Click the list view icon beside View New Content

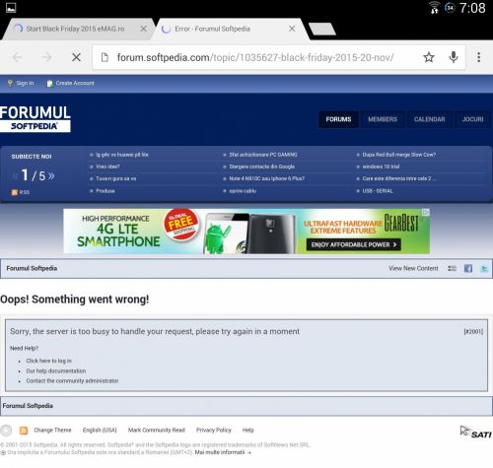point(452,268)
